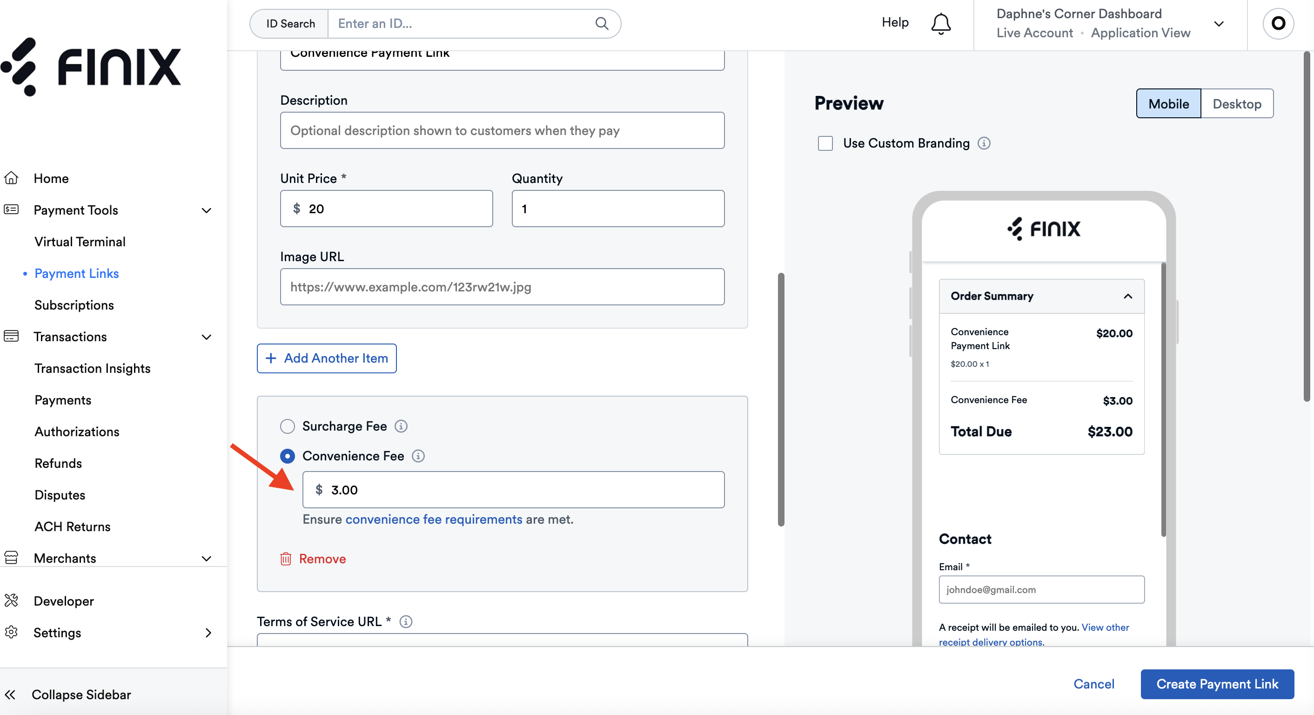Click the Finix logo in sidebar
The image size is (1314, 715).
(x=91, y=67)
